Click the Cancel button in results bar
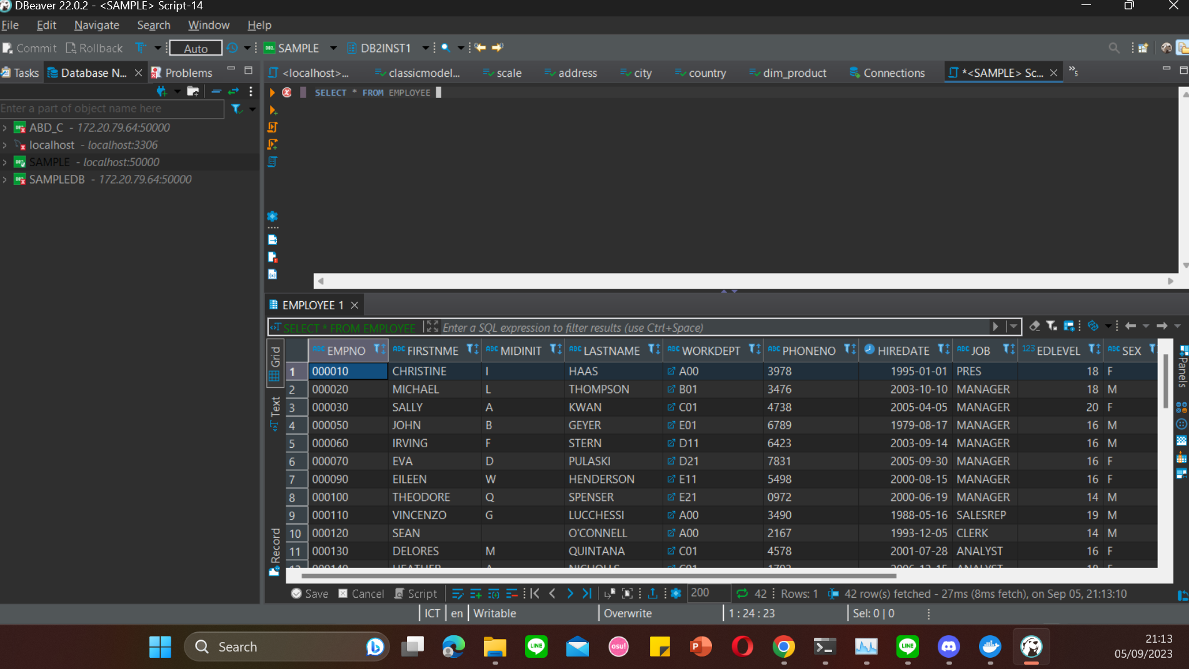 (361, 594)
